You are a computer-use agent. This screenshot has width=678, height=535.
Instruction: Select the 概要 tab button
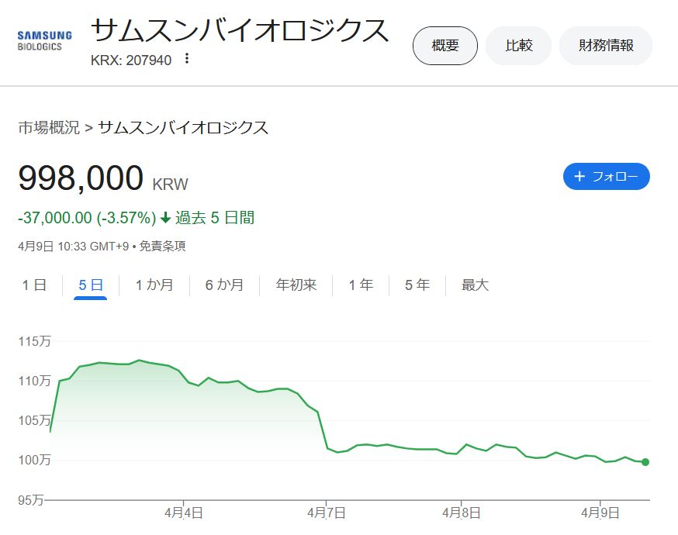point(445,46)
